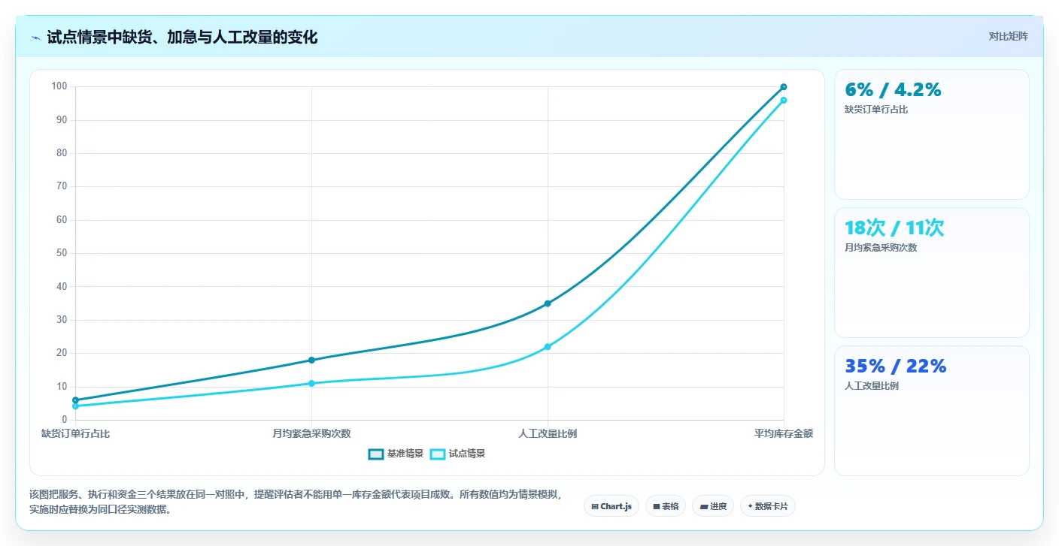Click the 18次 / 11次 value text
The height and width of the screenshot is (546, 1059).
[894, 228]
